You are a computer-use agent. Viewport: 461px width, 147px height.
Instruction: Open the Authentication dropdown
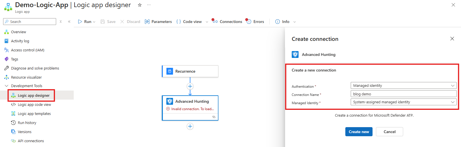click(x=403, y=86)
